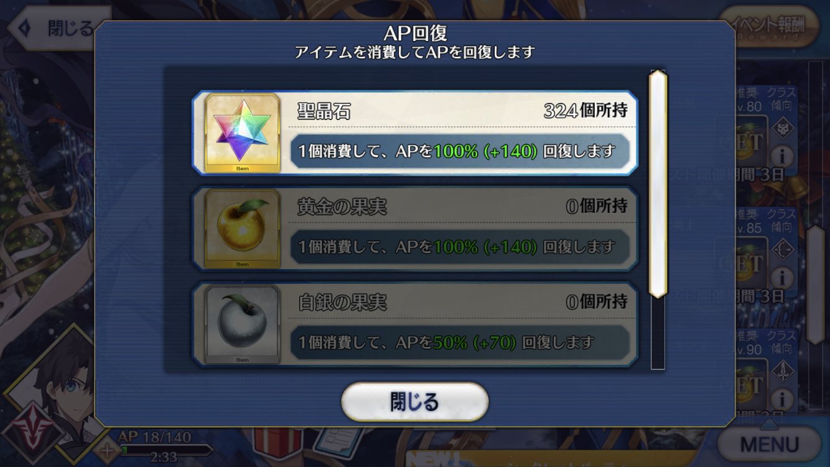The width and height of the screenshot is (830, 467).
Task: Tap the Silver Fruit apple icon
Action: (x=242, y=324)
